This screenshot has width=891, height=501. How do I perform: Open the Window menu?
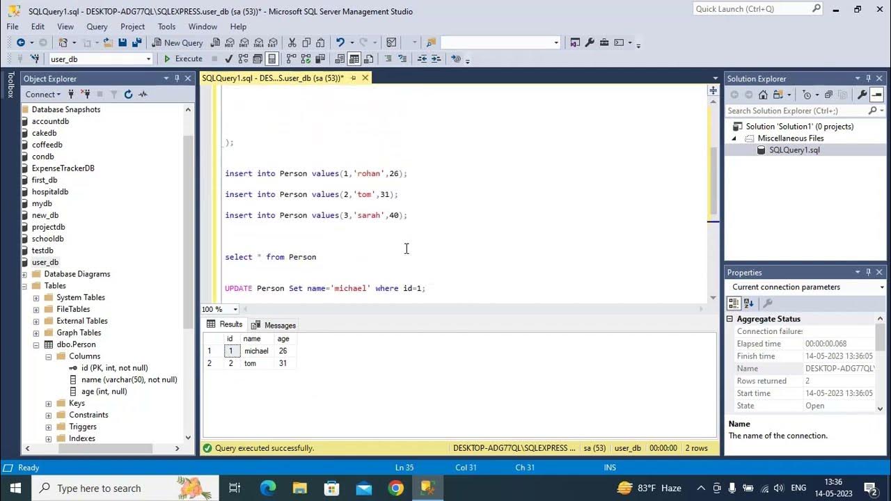tap(203, 26)
